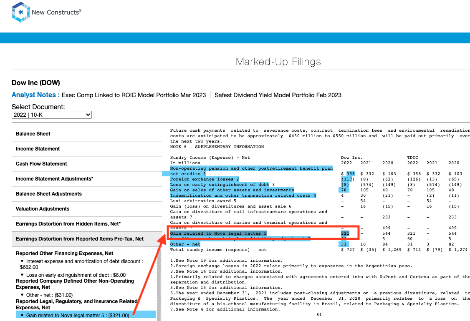The width and height of the screenshot is (470, 321).
Task: Click highlighted filing row Foreign exchange losses 2
Action: [x=205, y=179]
